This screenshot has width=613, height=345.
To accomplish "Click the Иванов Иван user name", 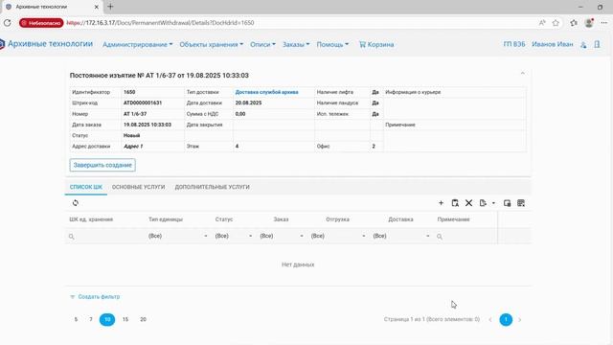I will point(553,45).
